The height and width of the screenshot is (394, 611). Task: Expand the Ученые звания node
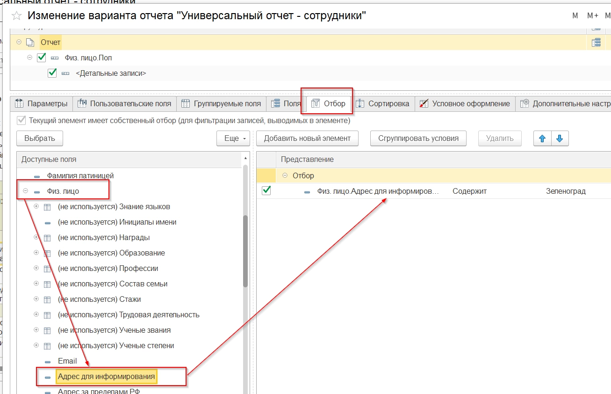tap(36, 330)
